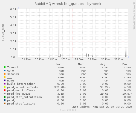Click the red prod_monitorTasks swatch
Image resolution: width=136 pixels, height=113 pixels.
[x=5, y=90]
